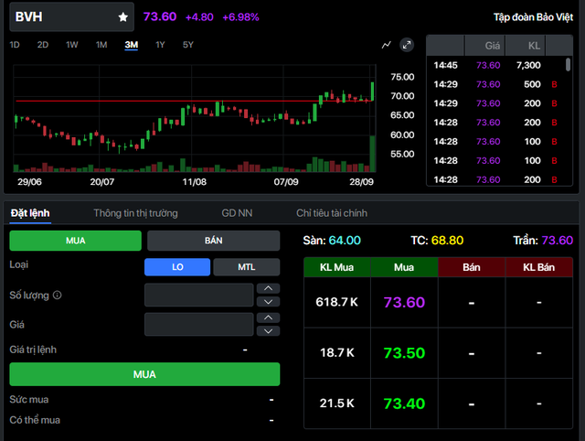Pick the 73.50 bid price
Image resolution: width=585 pixels, height=441 pixels.
point(404,353)
